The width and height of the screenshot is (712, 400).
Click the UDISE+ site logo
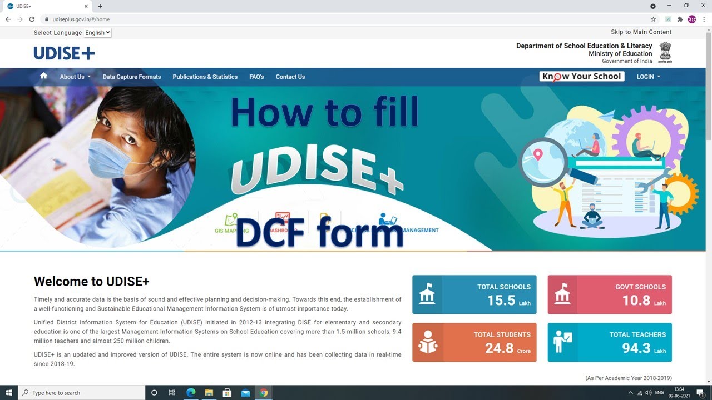tap(65, 53)
